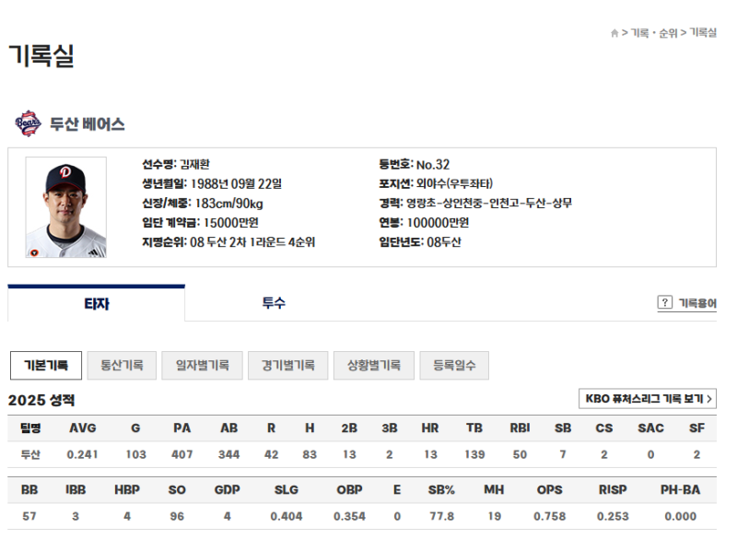Screen dimensions: 737x539
Task: Click 기록실 breadcrumb link
Action: pos(703,32)
